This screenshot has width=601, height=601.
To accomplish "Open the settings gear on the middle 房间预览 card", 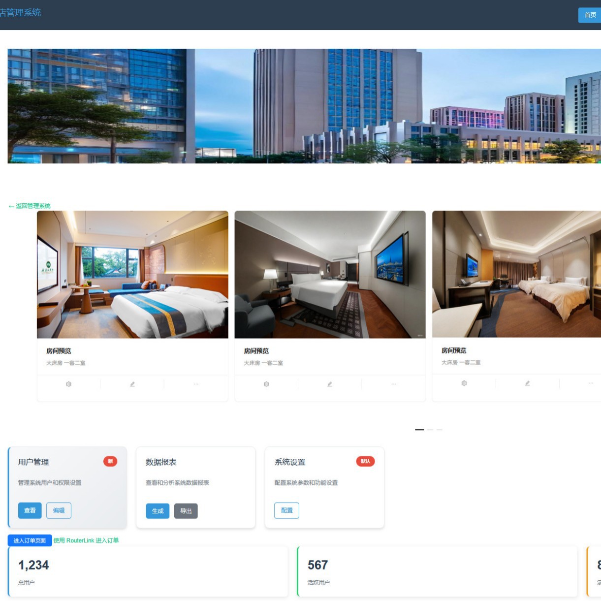I will click(266, 384).
